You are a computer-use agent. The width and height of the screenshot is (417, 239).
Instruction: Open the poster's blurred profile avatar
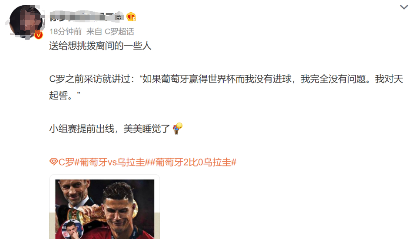click(26, 22)
